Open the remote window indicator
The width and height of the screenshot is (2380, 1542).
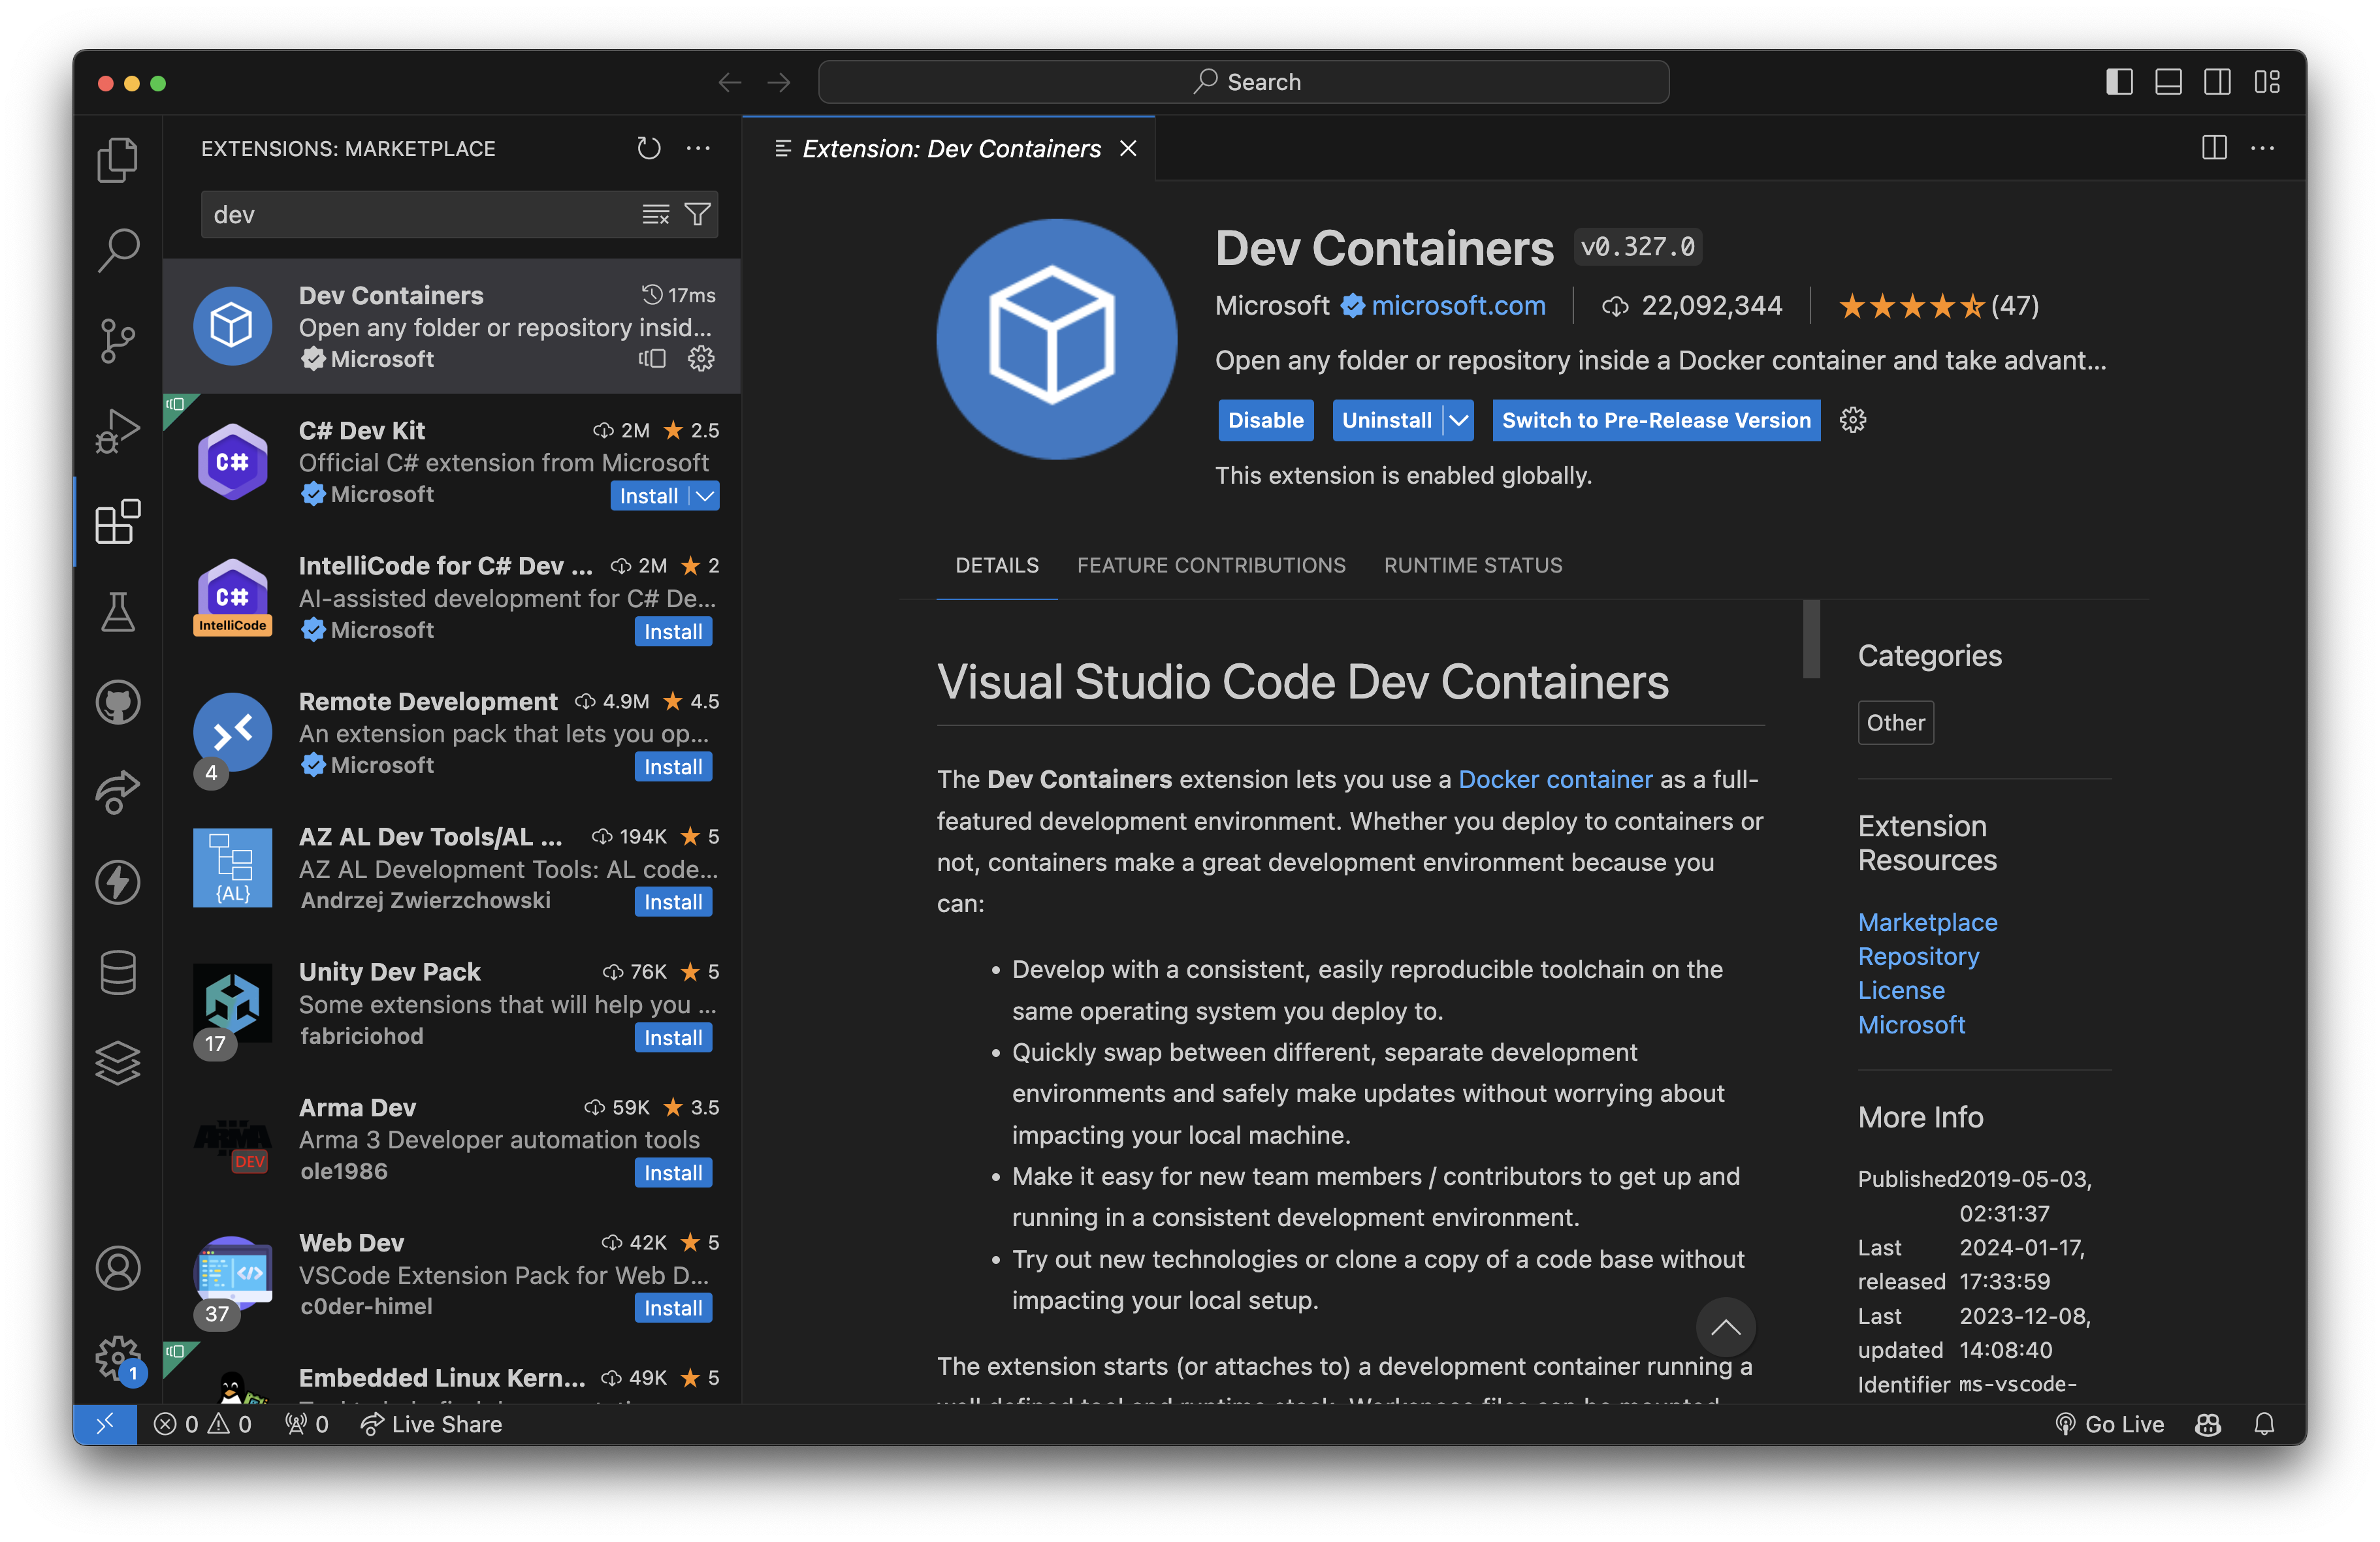tap(105, 1423)
